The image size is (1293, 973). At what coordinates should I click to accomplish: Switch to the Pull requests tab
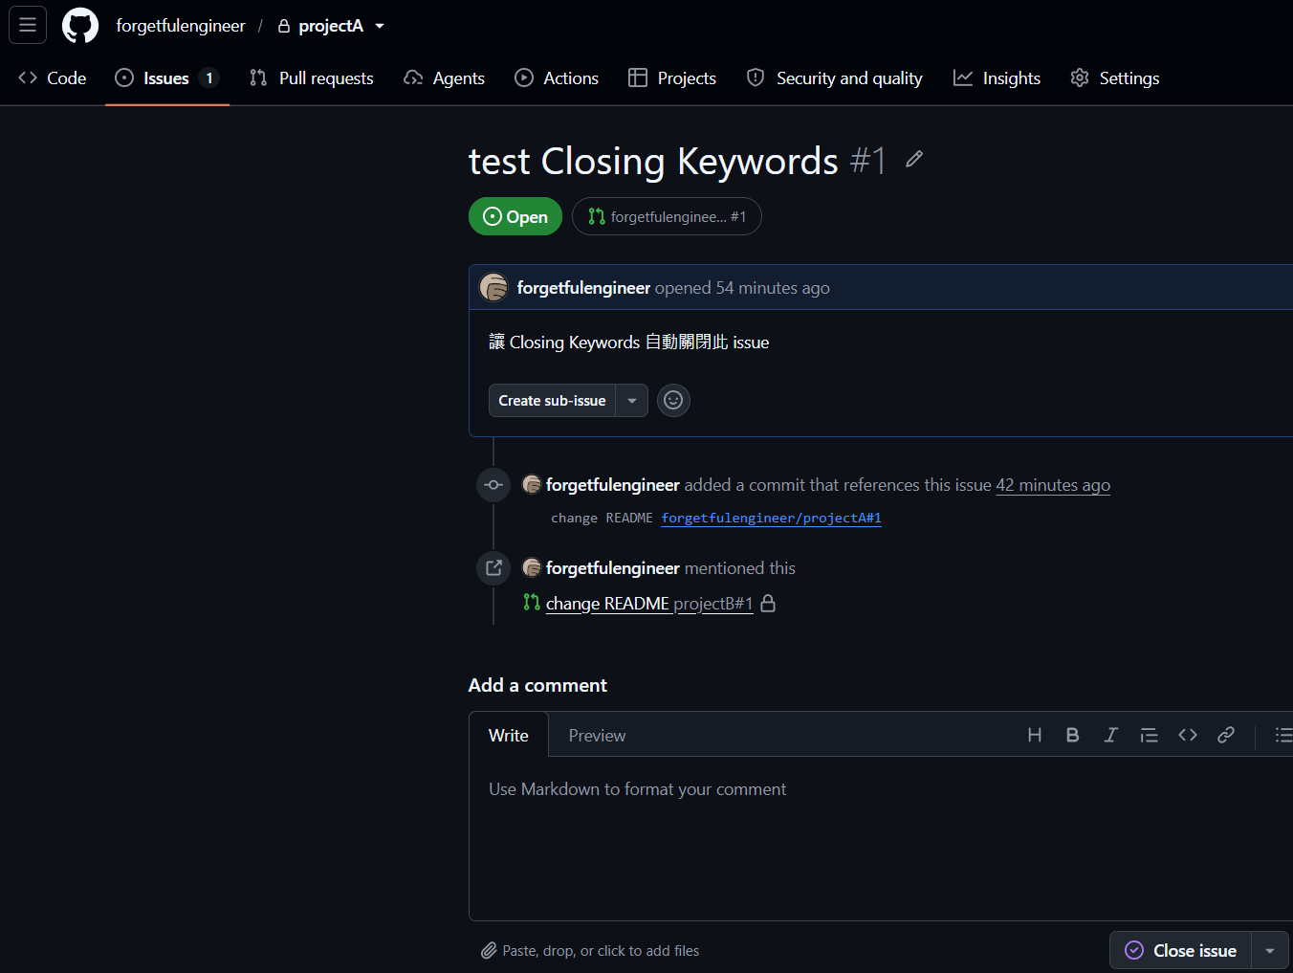[312, 78]
